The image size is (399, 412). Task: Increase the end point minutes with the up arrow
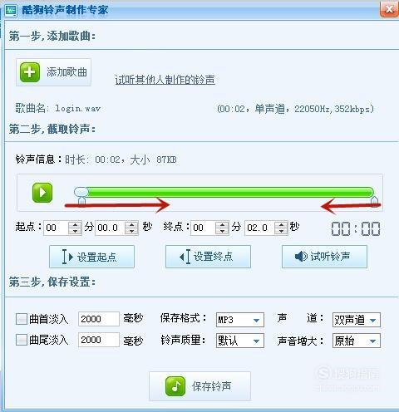222,224
